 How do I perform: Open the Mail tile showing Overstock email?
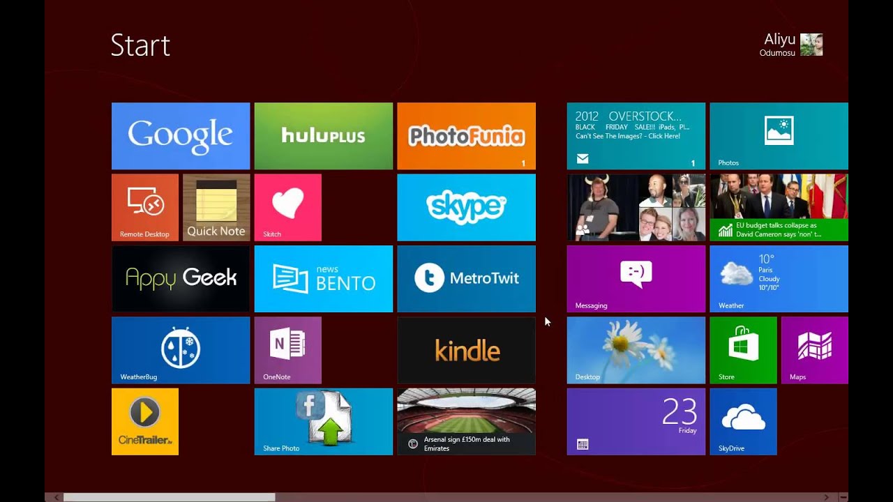[636, 136]
